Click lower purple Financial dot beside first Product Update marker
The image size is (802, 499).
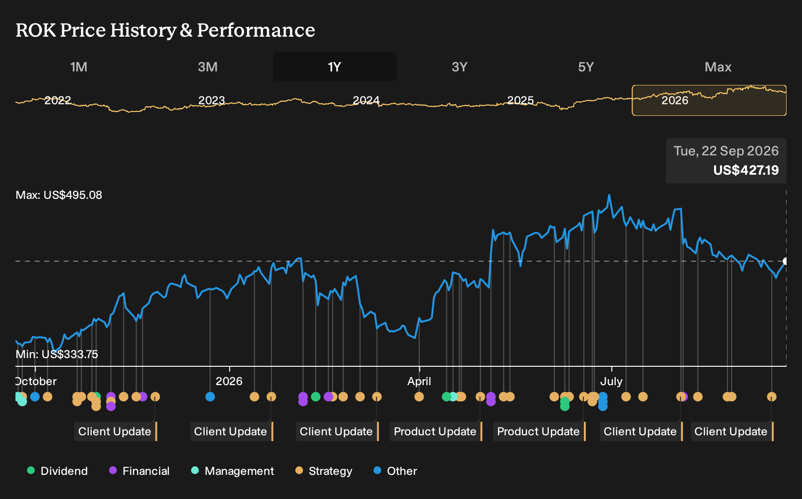[491, 402]
